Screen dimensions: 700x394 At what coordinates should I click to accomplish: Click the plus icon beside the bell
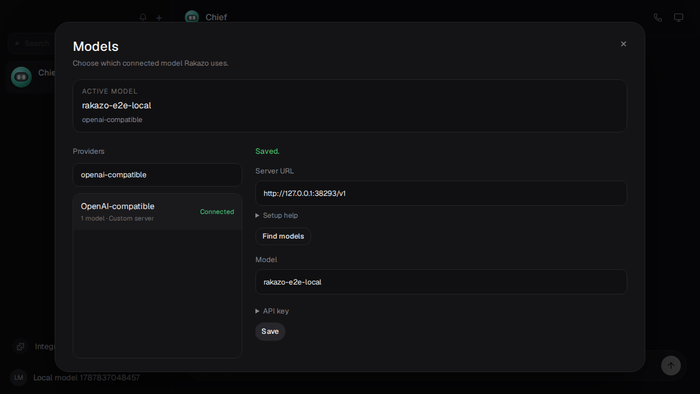click(x=159, y=18)
